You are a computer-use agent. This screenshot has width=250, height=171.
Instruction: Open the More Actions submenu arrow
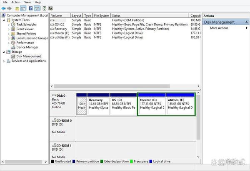coord(247,28)
